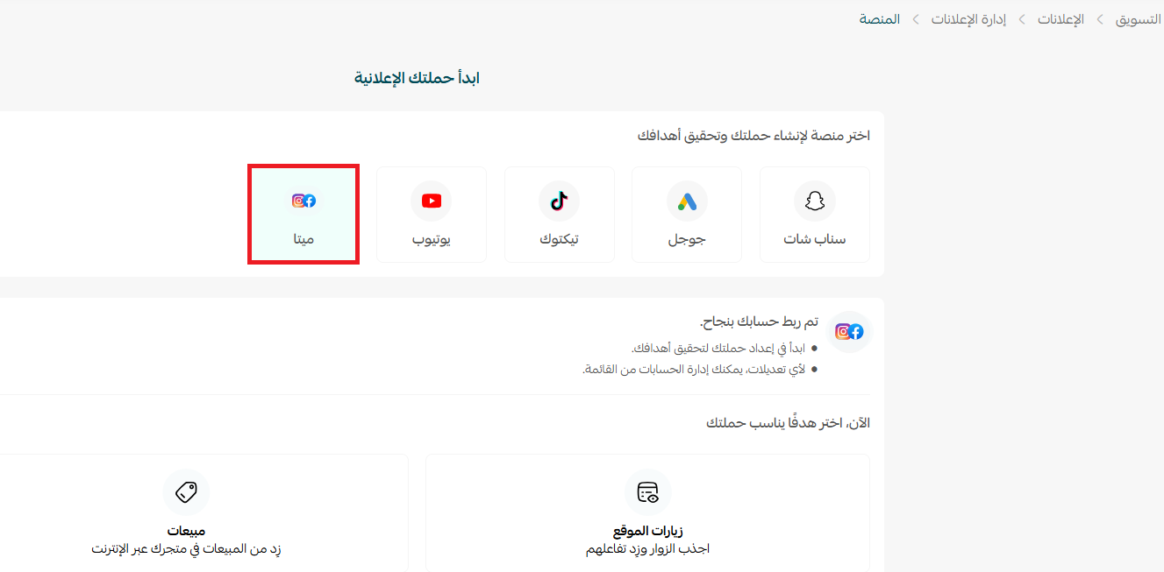Open the إدارة الإعلانات breadcrumb link
This screenshot has height=572, width=1164.
point(968,19)
